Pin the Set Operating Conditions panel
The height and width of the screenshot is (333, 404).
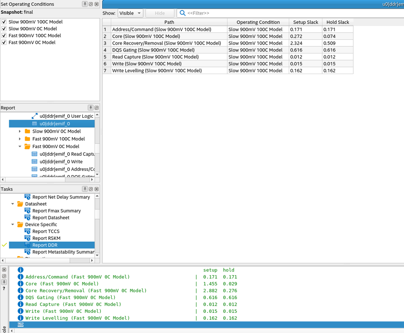click(x=85, y=4)
